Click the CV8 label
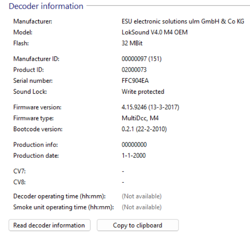 (20, 182)
